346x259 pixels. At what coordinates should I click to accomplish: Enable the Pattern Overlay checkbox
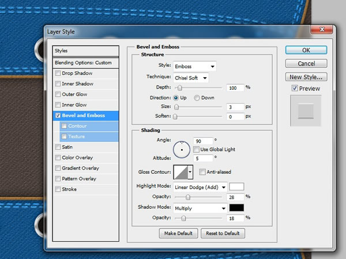pyautogui.click(x=58, y=178)
